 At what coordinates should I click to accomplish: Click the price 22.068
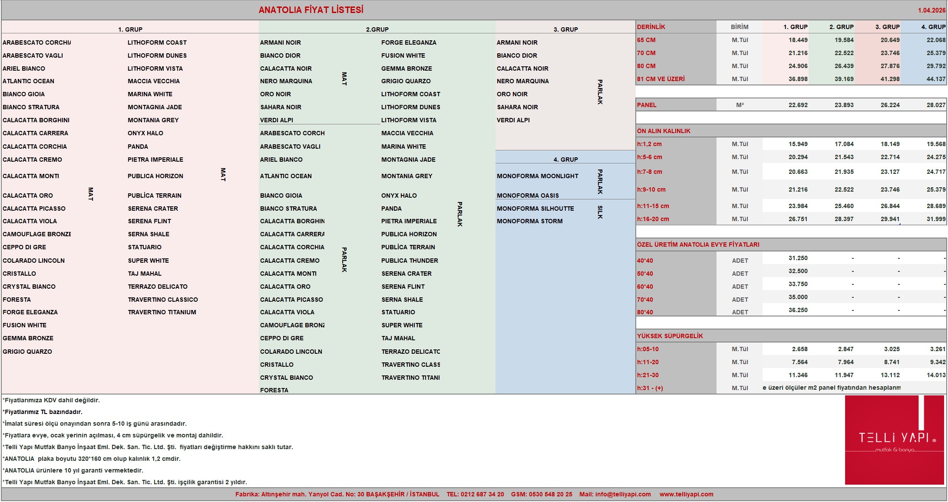[x=936, y=40]
